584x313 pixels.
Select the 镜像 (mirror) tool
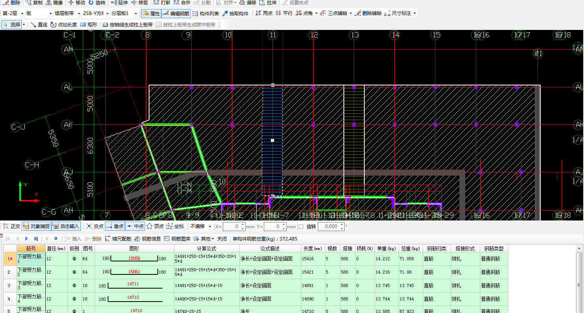point(54,2)
